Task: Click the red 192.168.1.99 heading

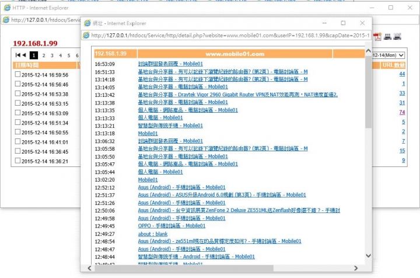Action: (35, 43)
